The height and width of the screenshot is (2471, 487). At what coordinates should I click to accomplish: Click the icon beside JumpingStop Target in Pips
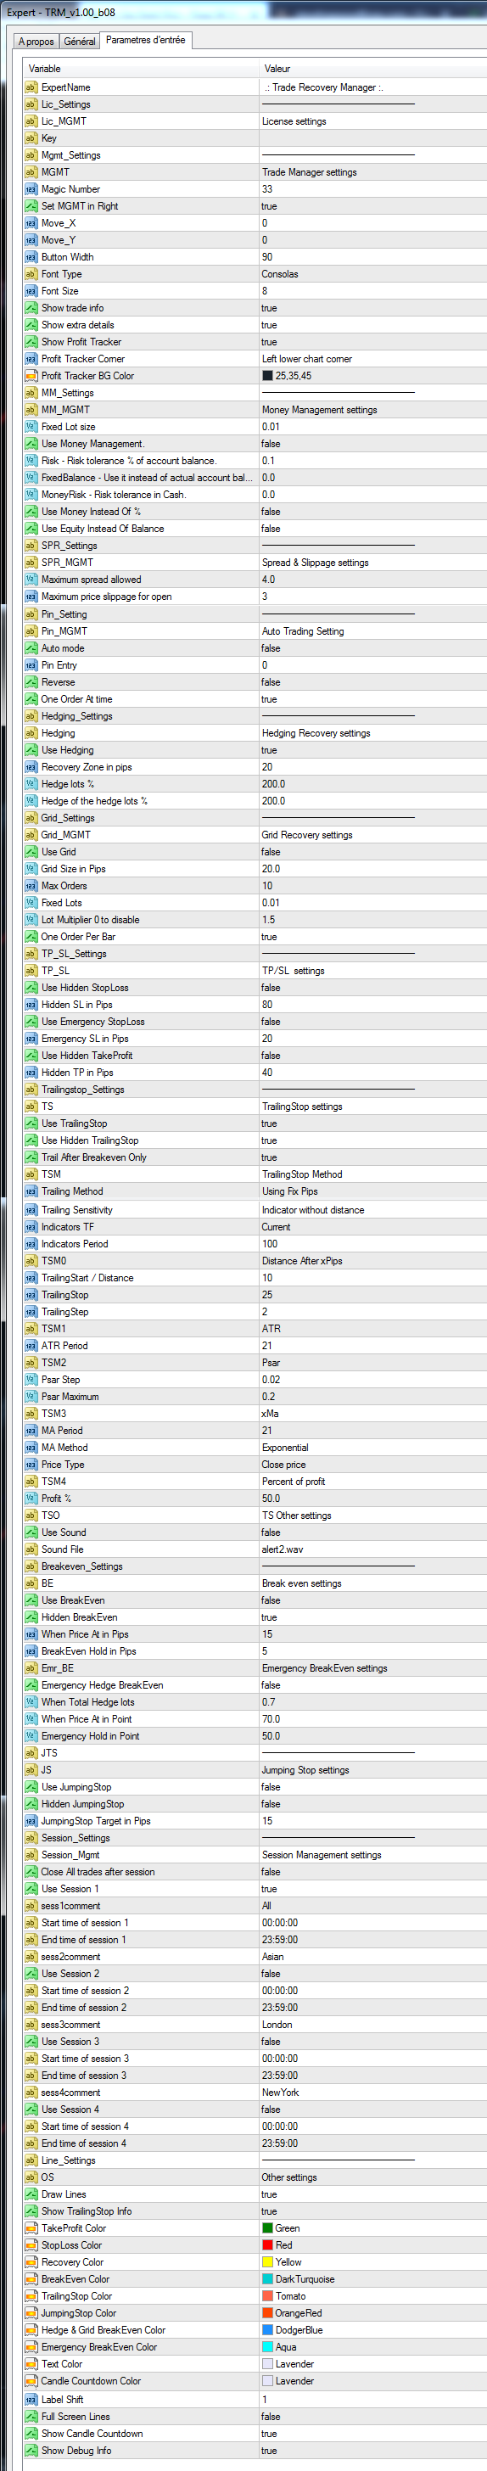[31, 1821]
